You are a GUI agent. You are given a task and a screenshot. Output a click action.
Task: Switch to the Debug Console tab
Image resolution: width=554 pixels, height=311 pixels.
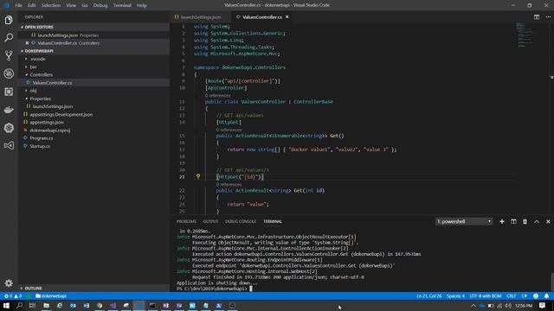click(241, 221)
